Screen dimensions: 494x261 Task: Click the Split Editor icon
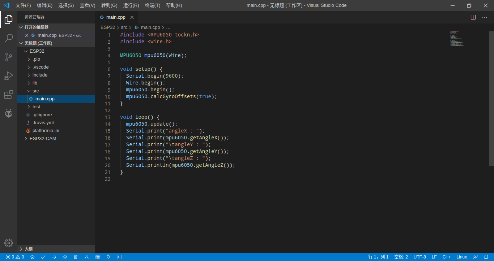click(x=473, y=17)
